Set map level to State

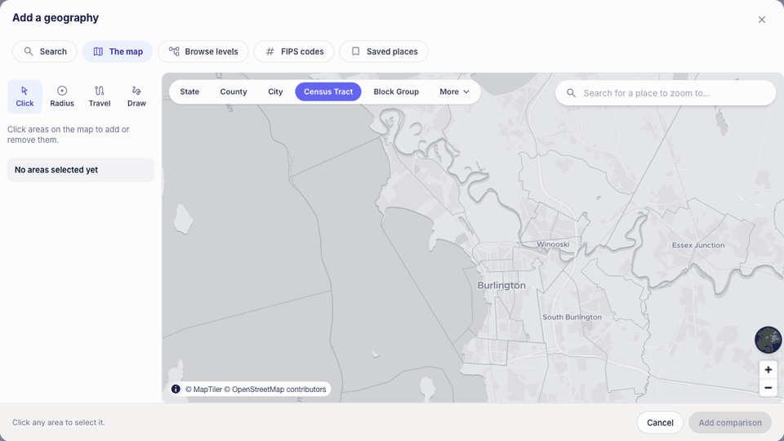coord(189,91)
